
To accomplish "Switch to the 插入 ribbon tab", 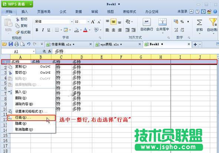I will [24, 12].
